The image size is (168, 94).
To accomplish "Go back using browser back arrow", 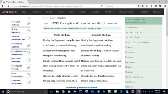I will point(3,6).
